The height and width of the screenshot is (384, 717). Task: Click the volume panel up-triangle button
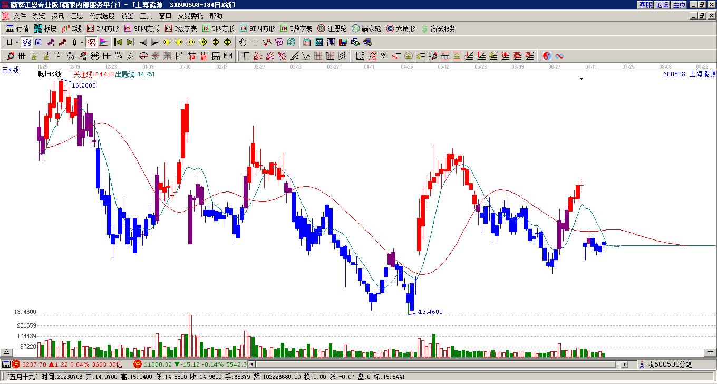[x=7, y=352]
